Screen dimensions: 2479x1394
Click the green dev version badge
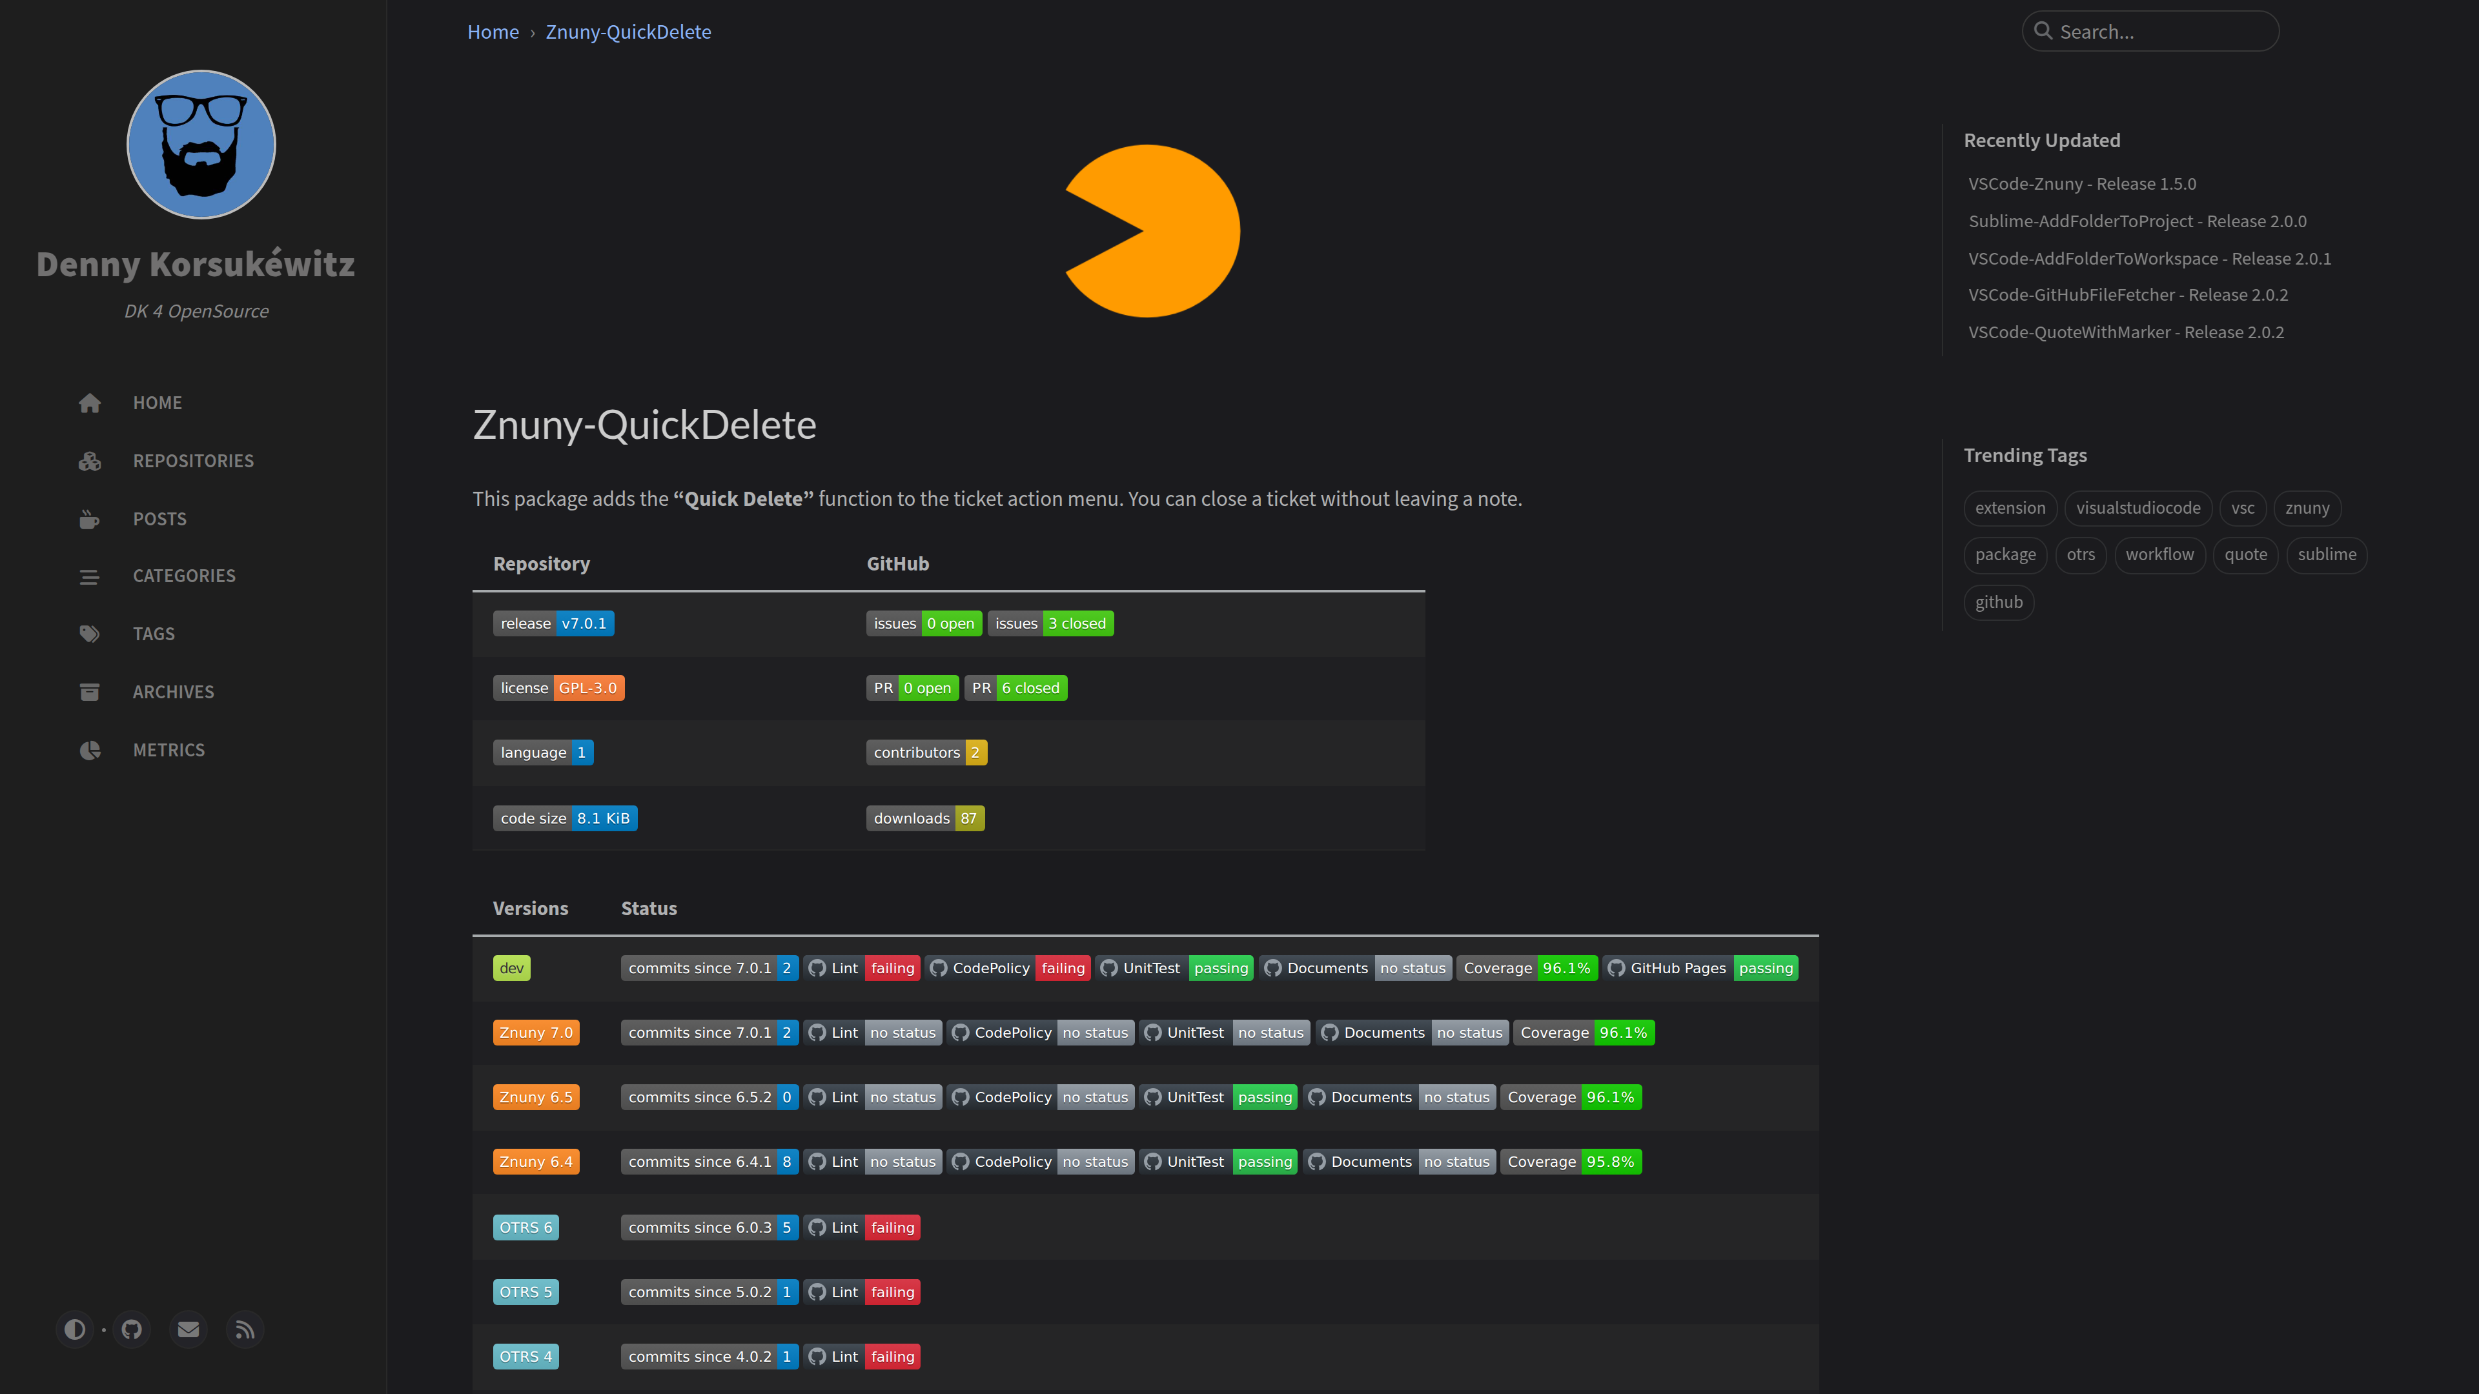511,968
